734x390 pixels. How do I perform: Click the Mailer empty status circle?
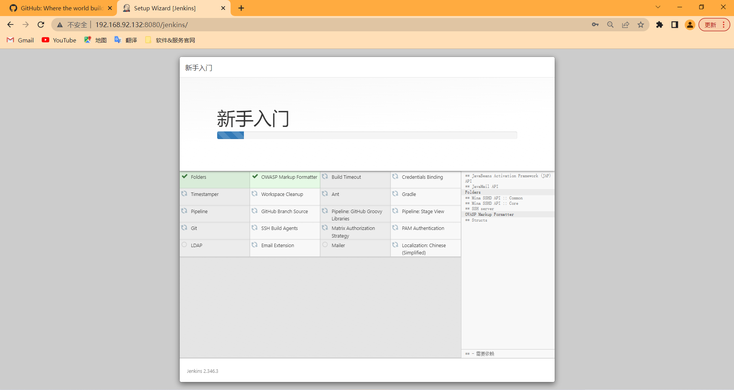click(x=325, y=245)
